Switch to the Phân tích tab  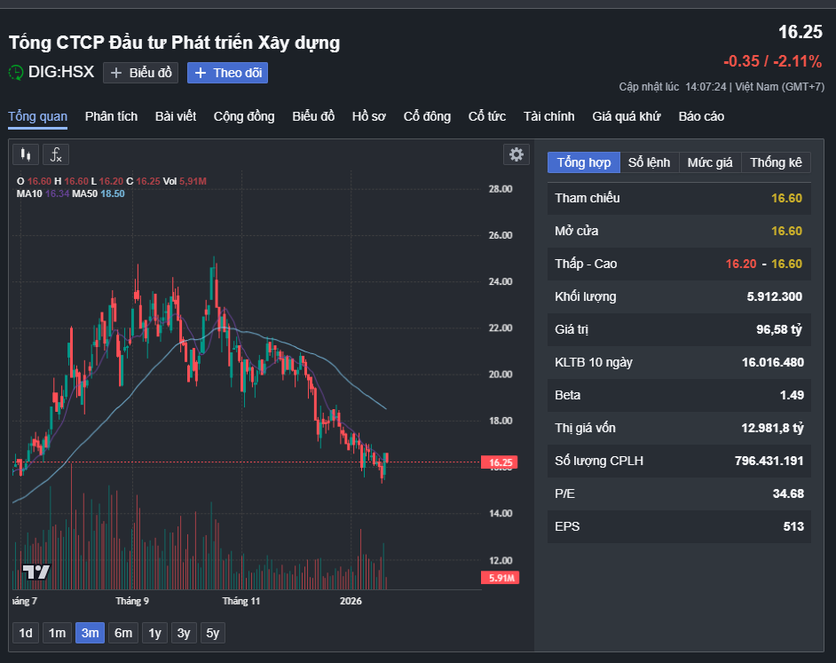(x=111, y=115)
